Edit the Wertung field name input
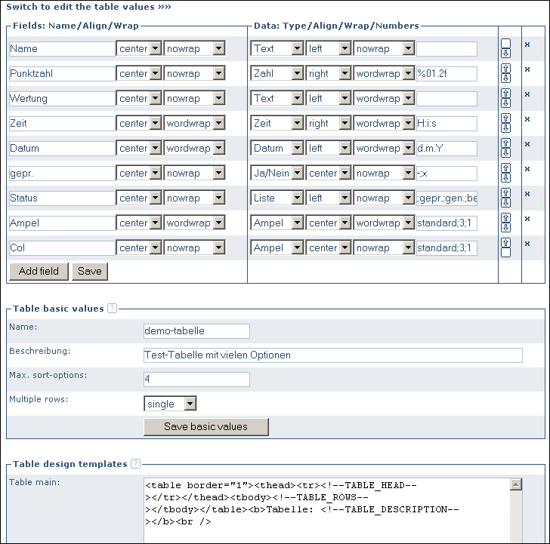Screen dimensions: 550x544 click(62, 98)
